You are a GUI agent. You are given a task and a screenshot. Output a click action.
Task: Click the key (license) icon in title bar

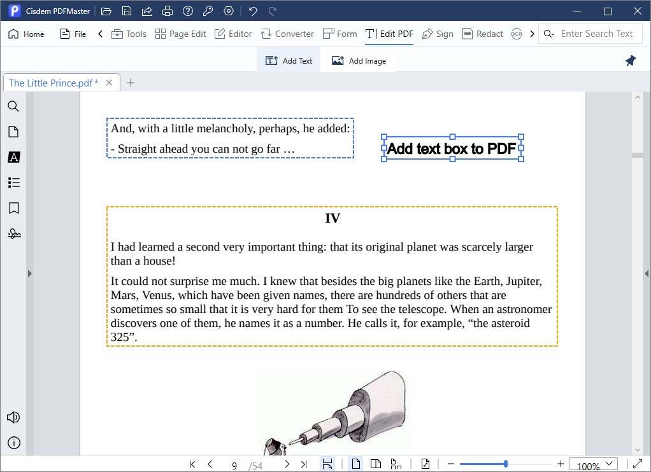(x=208, y=11)
